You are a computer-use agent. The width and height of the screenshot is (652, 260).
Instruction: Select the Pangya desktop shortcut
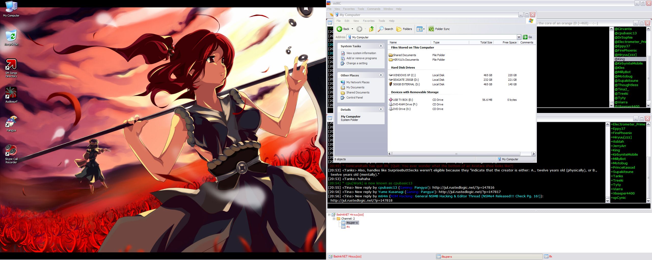(11, 122)
